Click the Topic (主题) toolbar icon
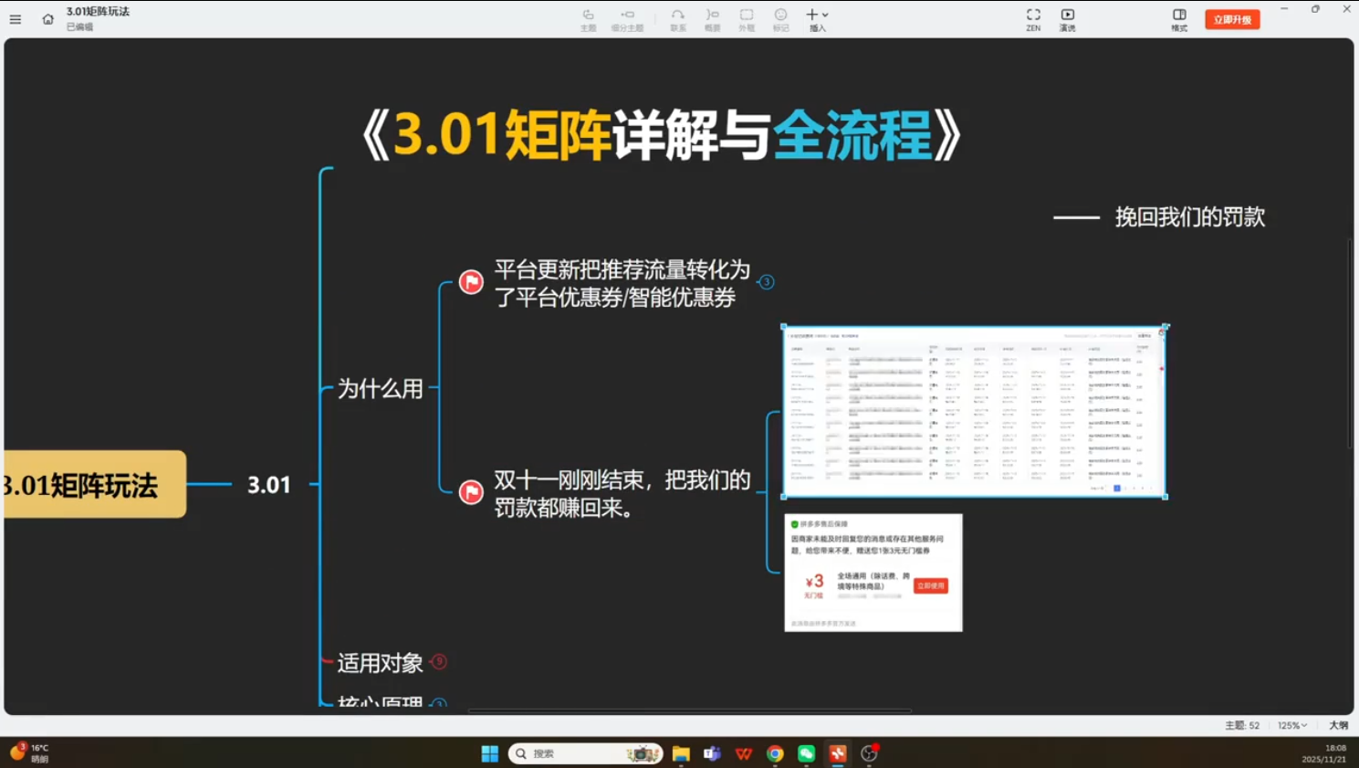This screenshot has width=1359, height=768. (x=588, y=19)
